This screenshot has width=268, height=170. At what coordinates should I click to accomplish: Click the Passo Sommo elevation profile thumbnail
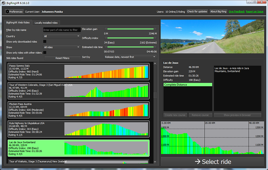point(106,71)
